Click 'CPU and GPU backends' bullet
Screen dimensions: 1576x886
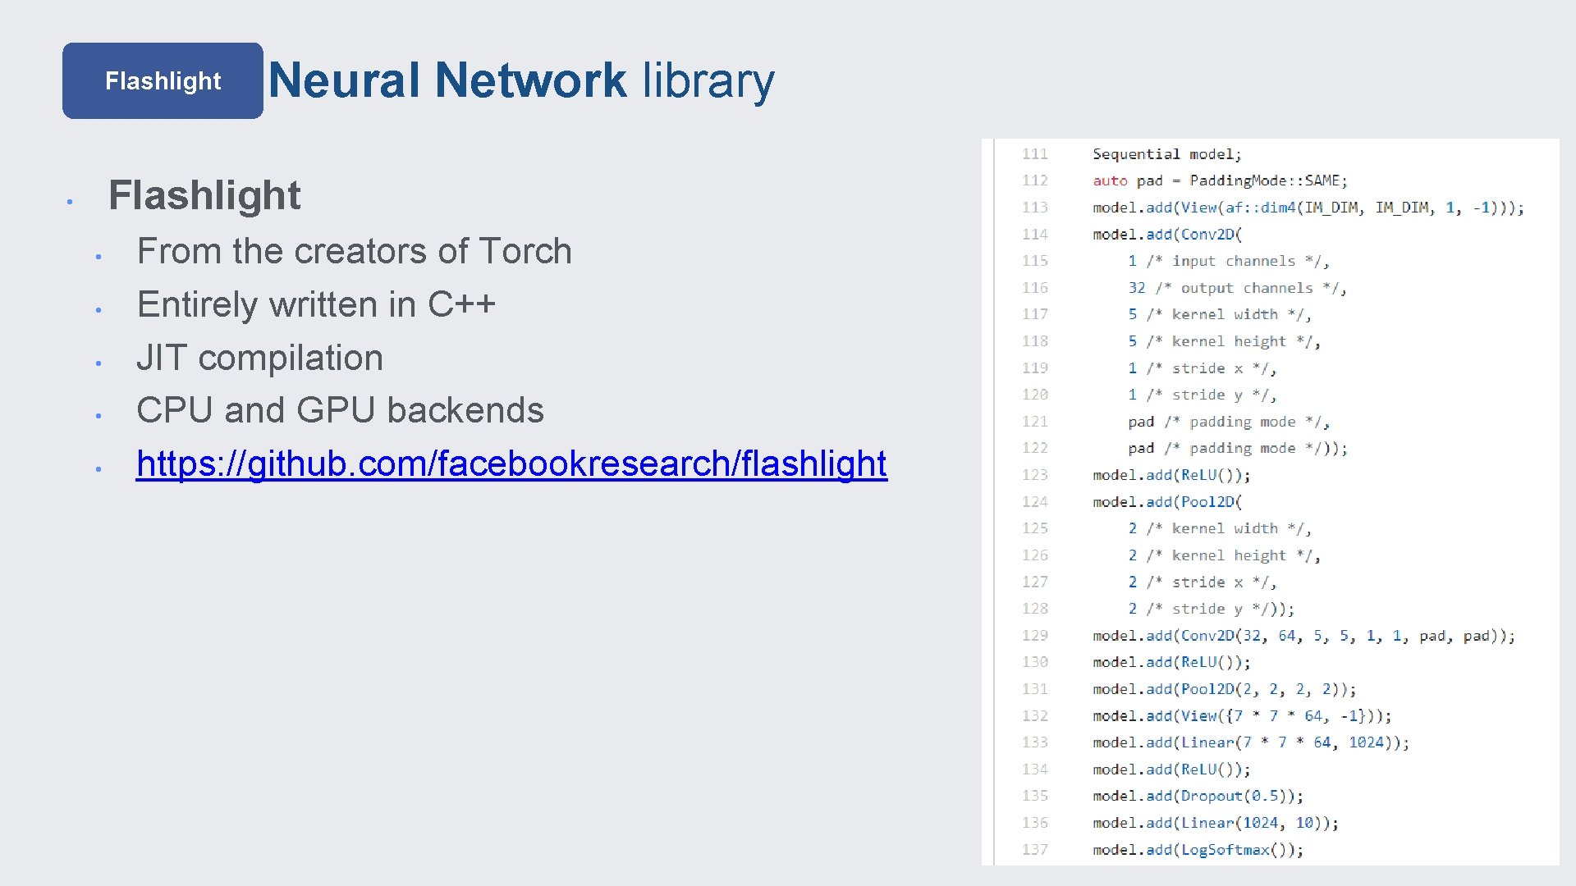point(340,410)
